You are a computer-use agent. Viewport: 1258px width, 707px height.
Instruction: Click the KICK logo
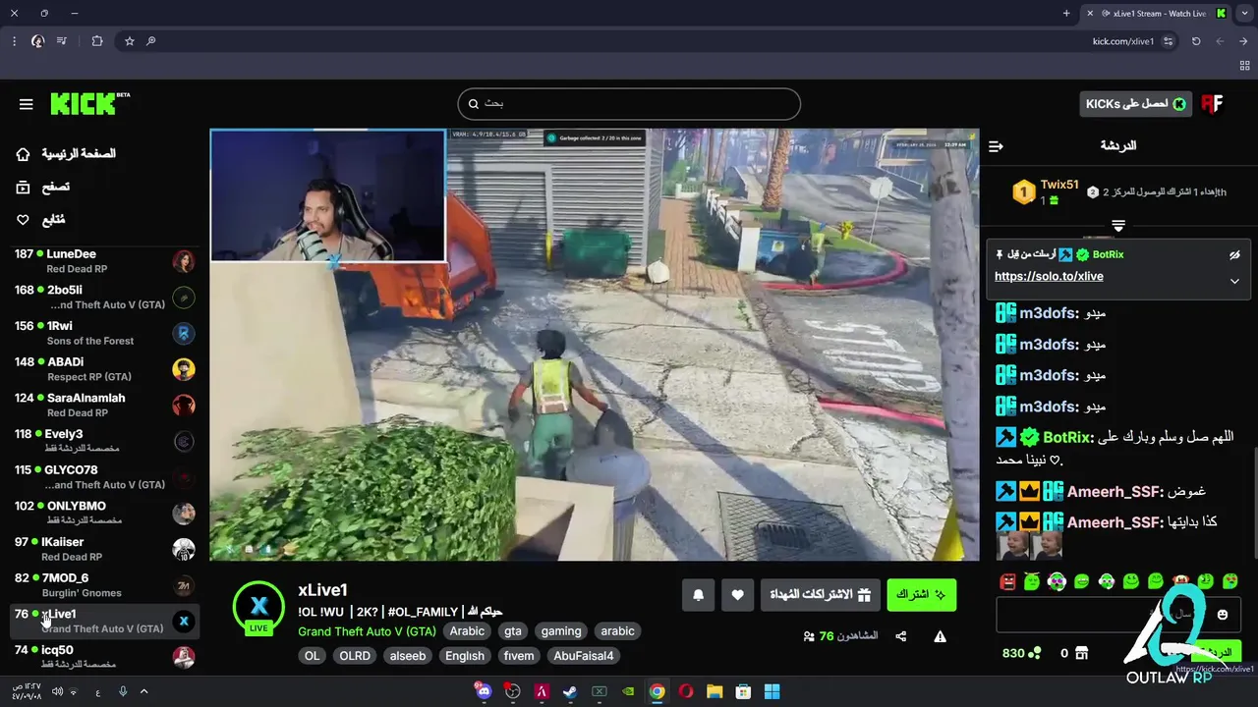89,103
